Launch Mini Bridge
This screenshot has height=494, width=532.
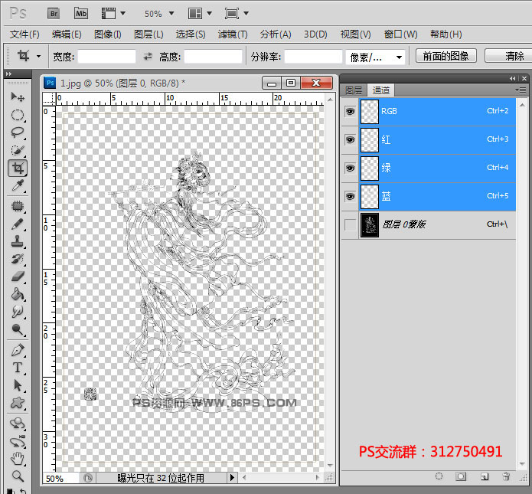point(81,14)
